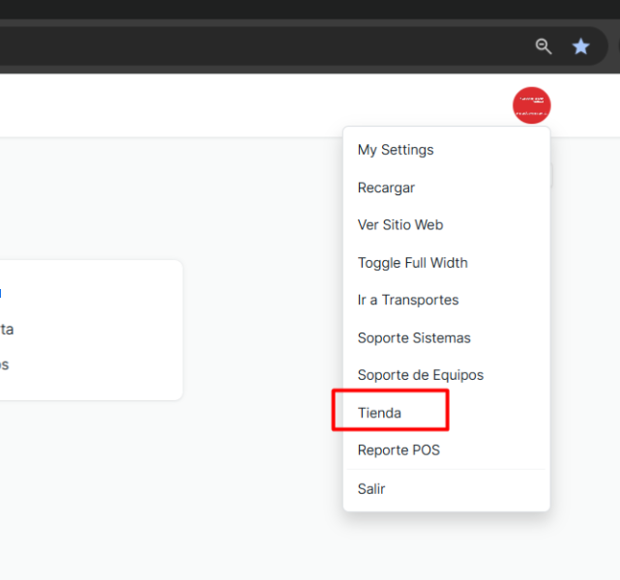The width and height of the screenshot is (620, 580).
Task: Select Recargar in the user menu
Action: (386, 188)
